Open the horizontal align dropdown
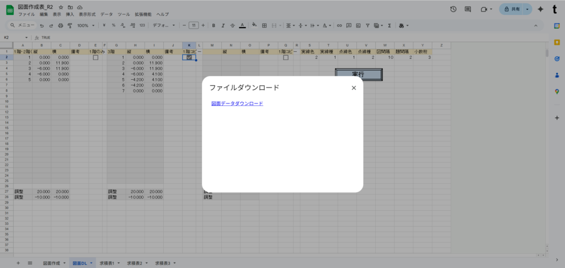This screenshot has height=268, width=565. (x=290, y=25)
